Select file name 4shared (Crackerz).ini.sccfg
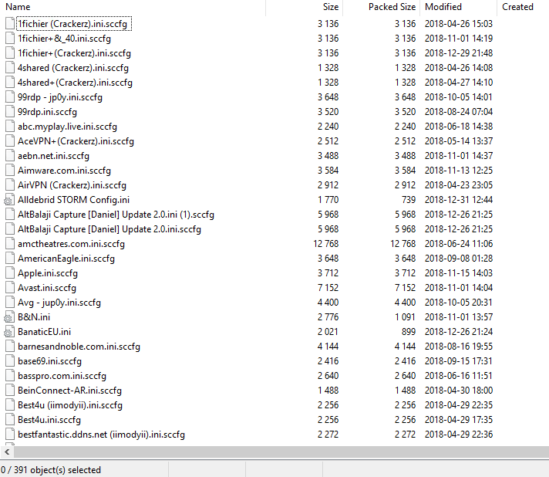 [x=73, y=68]
